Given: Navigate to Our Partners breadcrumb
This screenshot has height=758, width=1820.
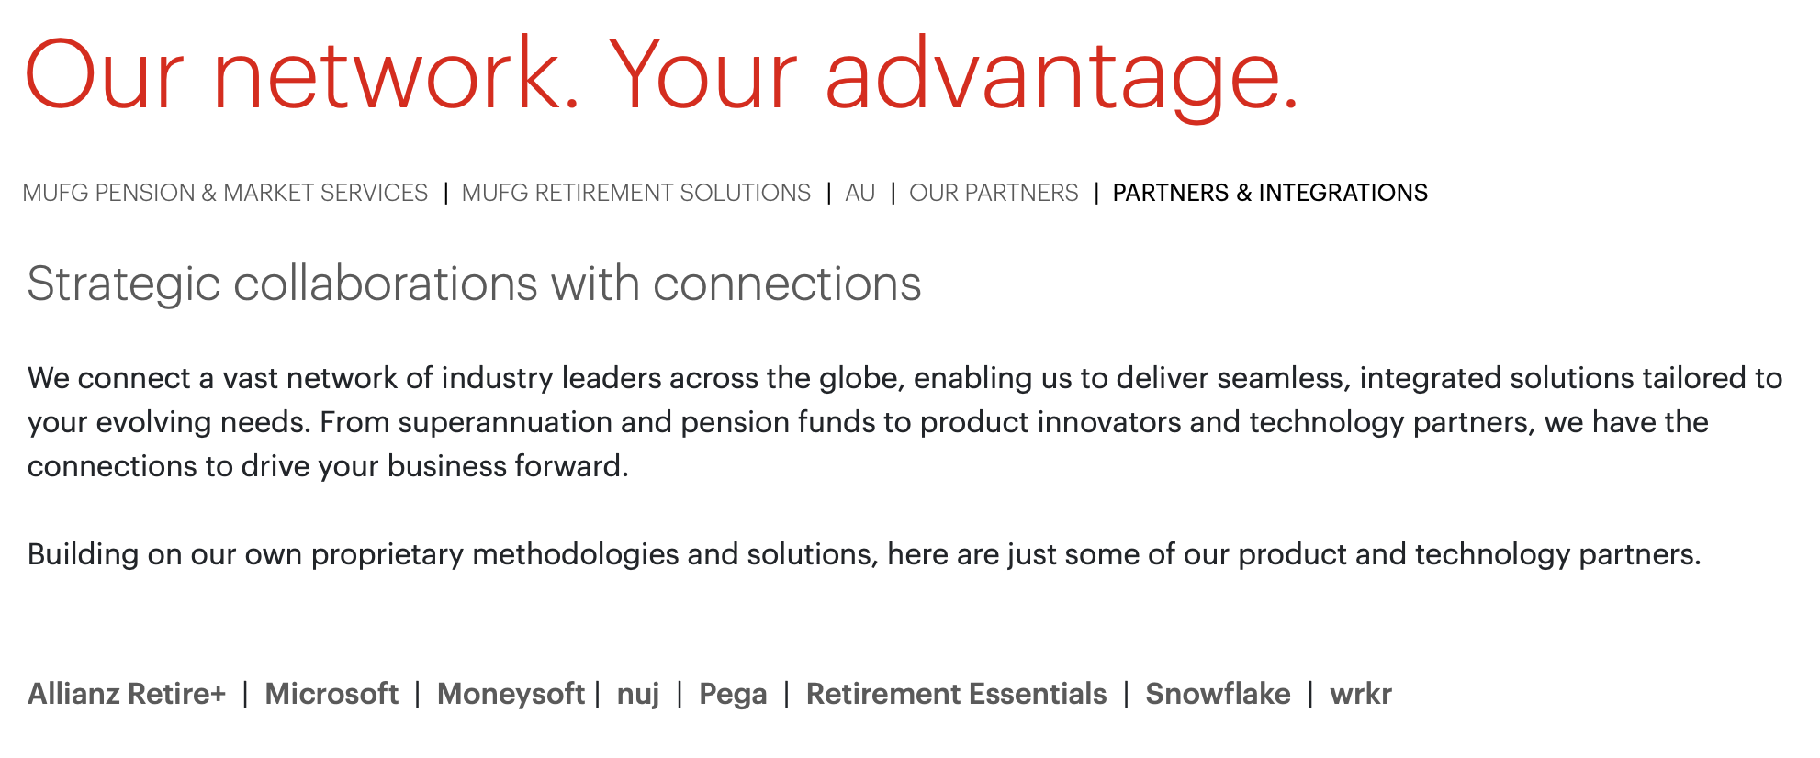Looking at the screenshot, I should coord(994,193).
